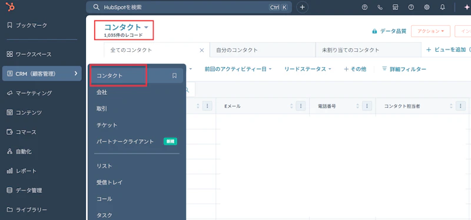Open the settings gear icon

click(426, 8)
